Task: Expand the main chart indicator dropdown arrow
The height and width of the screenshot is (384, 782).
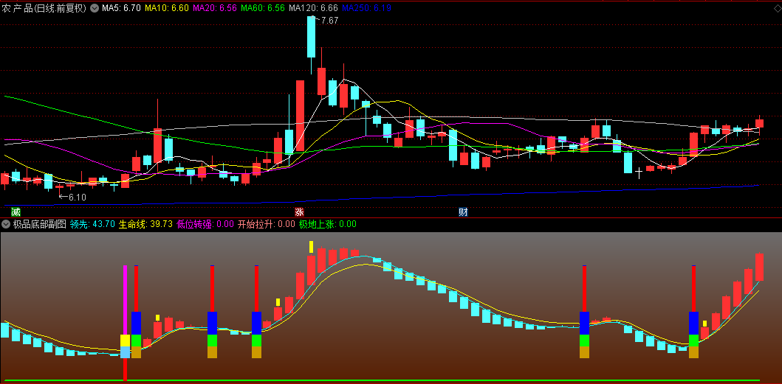Action: (x=95, y=8)
